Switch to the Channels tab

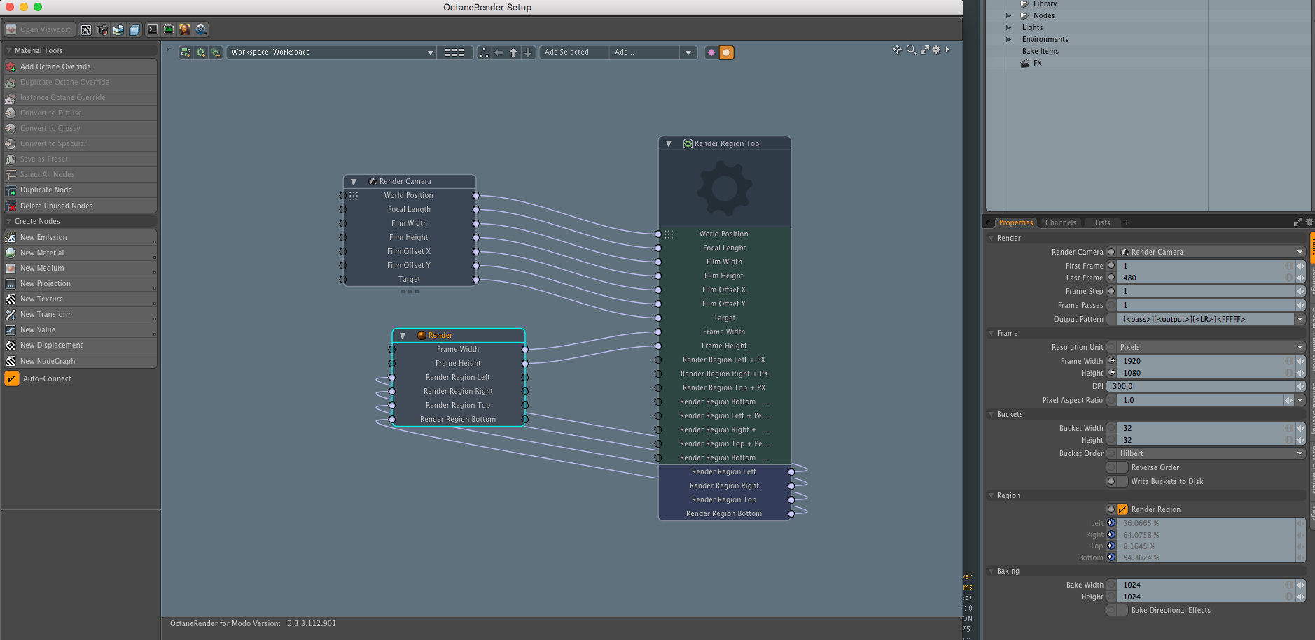point(1060,222)
